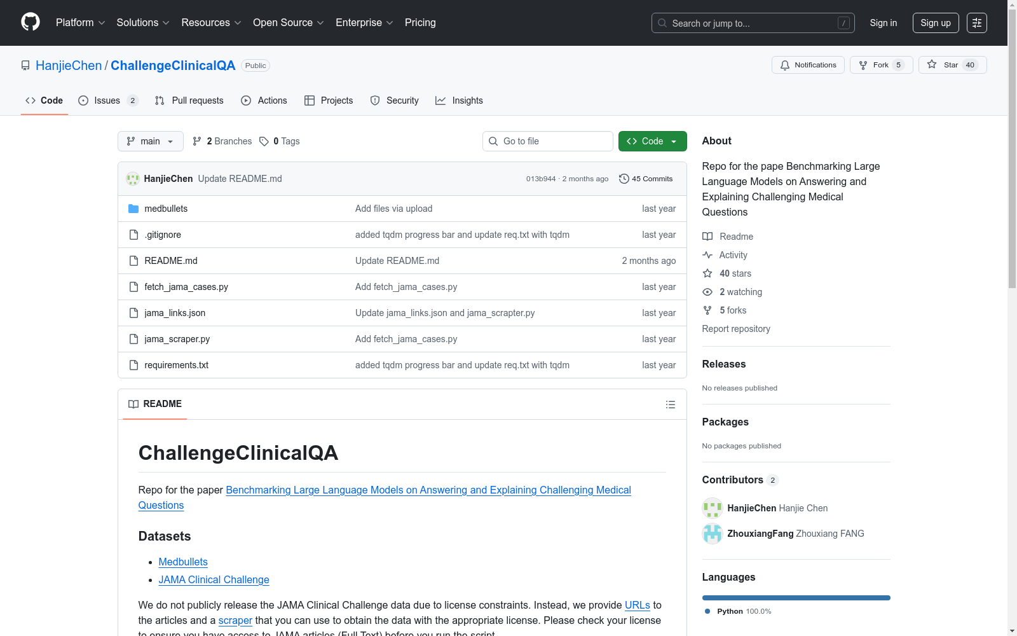Open the Security tab
This screenshot has width=1017, height=636.
coord(395,100)
